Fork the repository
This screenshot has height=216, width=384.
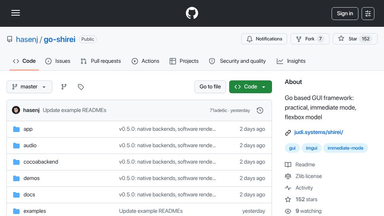[310, 39]
